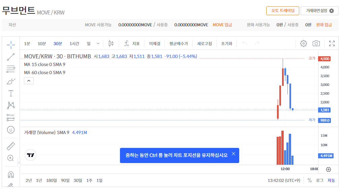
Task: Select the ruler measure tool
Action: tap(11, 146)
